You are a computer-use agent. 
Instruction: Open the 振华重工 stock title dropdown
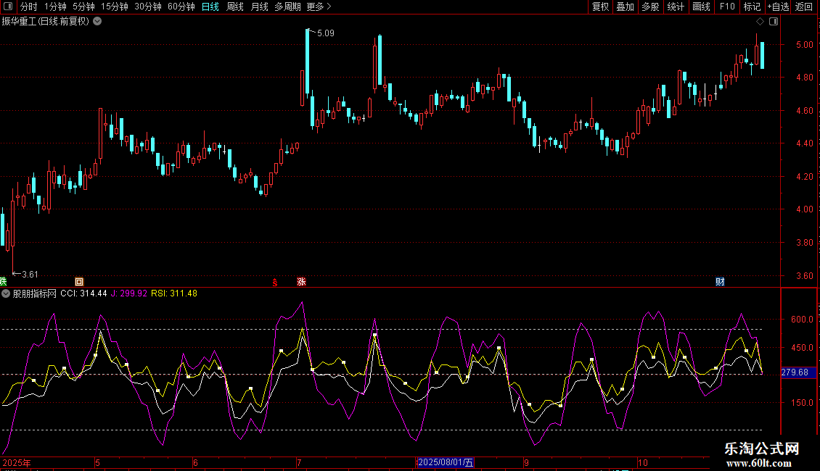pyautogui.click(x=97, y=21)
